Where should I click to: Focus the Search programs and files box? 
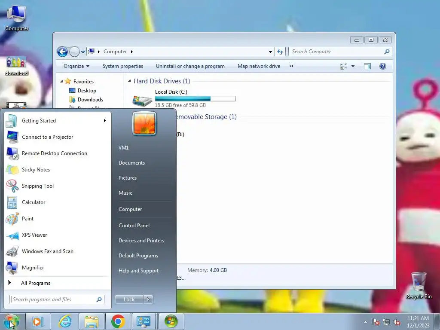pos(57,299)
